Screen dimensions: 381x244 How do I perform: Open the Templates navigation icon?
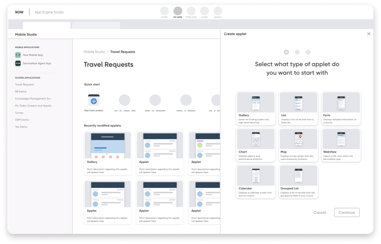pyautogui.click(x=191, y=11)
